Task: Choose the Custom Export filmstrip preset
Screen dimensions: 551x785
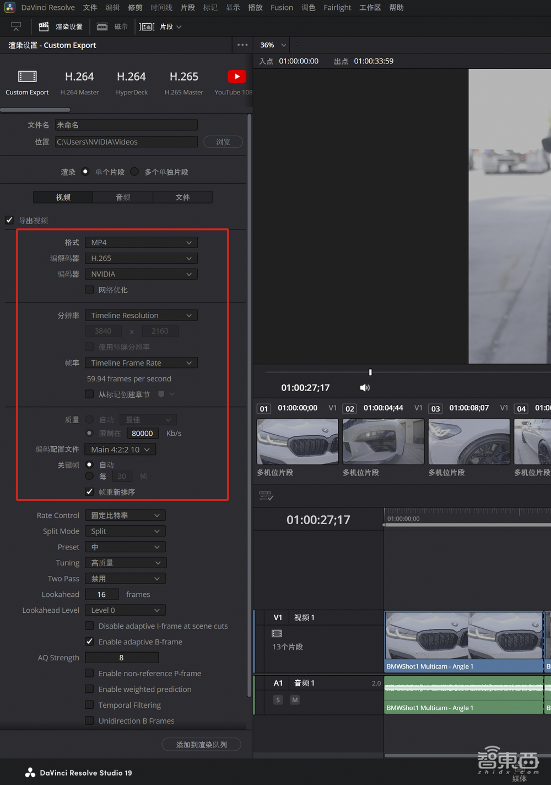Action: coord(27,77)
